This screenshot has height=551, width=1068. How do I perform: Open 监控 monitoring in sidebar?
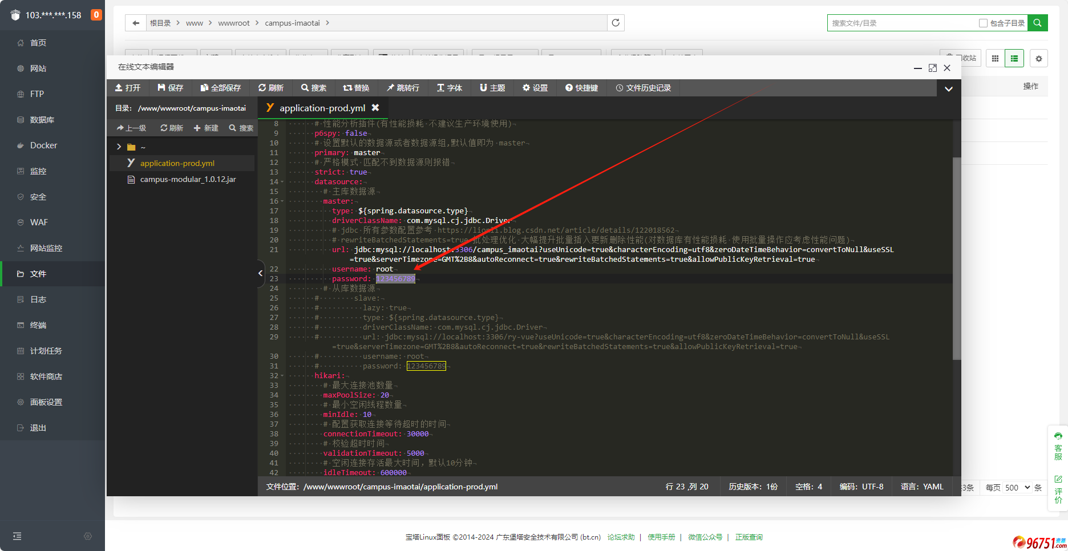coord(52,171)
